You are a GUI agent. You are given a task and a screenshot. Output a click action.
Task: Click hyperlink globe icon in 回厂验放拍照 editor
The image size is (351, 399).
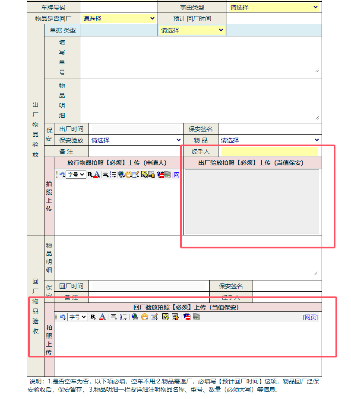135,317
